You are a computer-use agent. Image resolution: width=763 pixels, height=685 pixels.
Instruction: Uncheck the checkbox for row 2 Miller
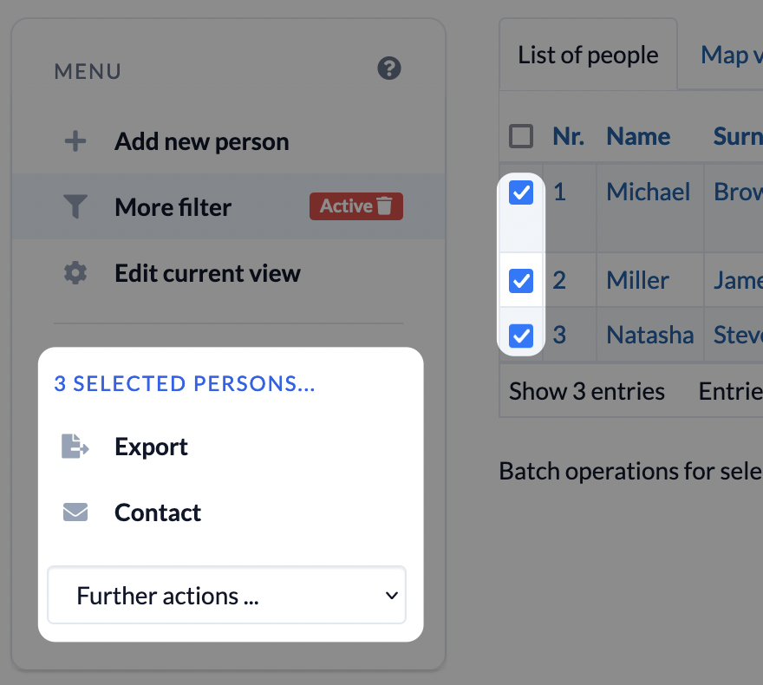(521, 281)
